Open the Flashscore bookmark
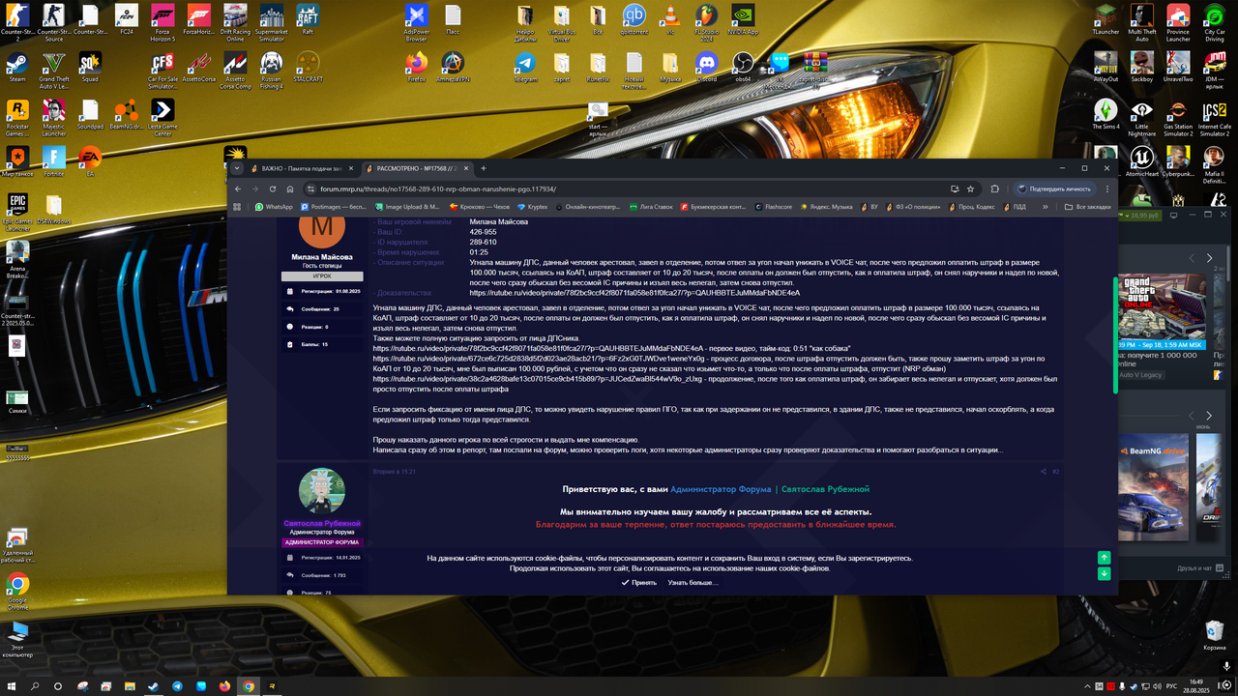 click(x=773, y=207)
